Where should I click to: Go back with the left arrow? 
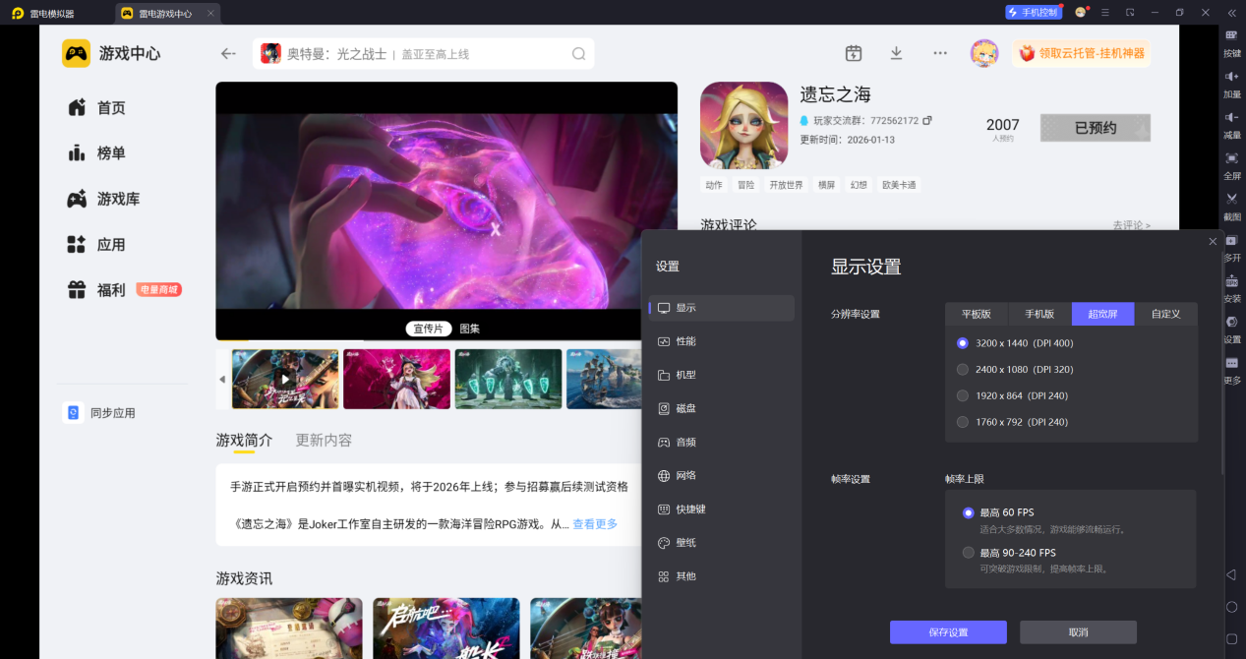[x=228, y=54]
